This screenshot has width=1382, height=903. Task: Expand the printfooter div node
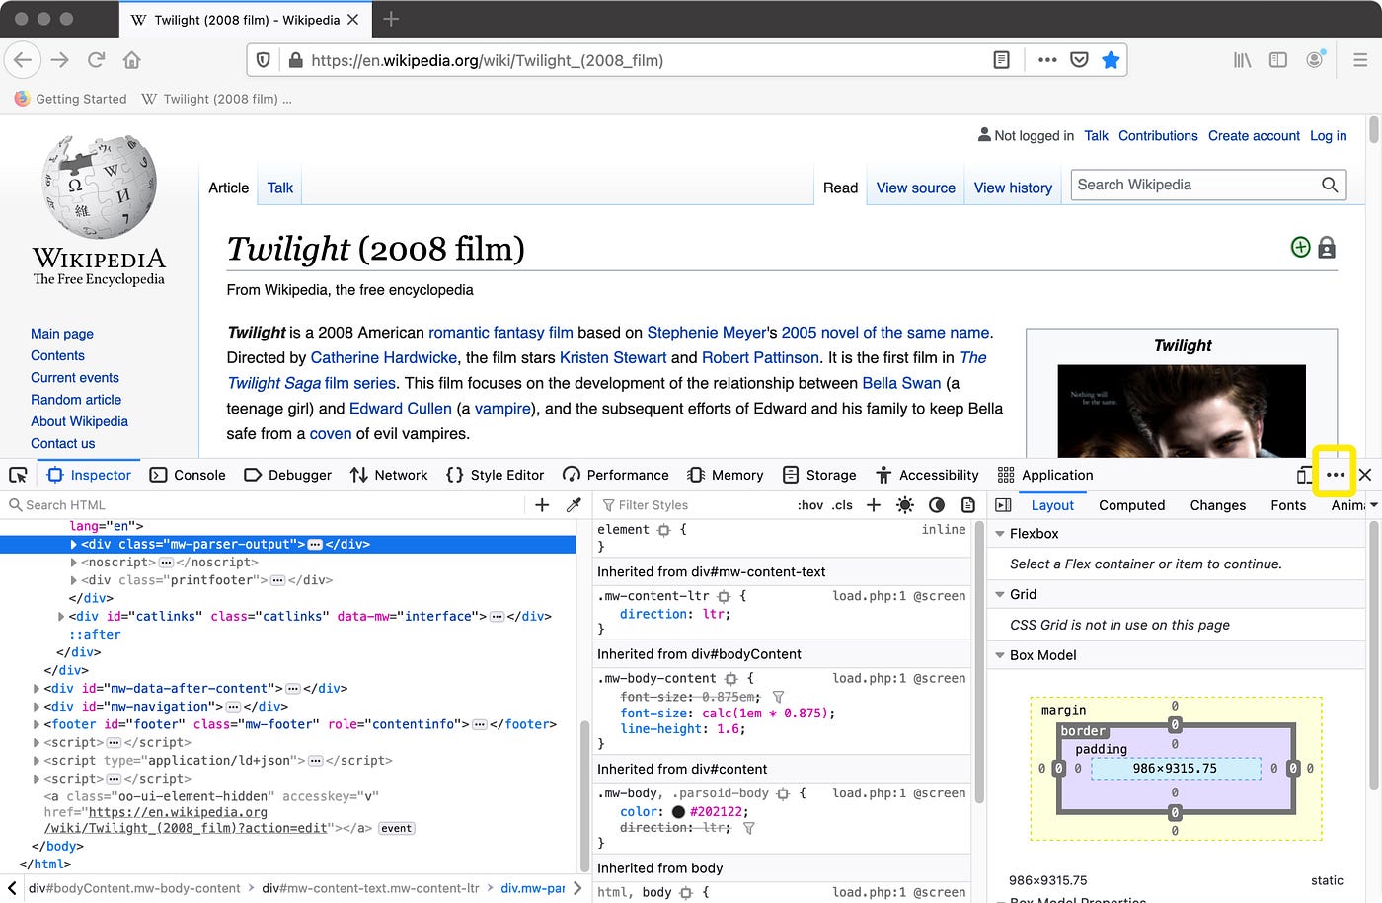(74, 580)
